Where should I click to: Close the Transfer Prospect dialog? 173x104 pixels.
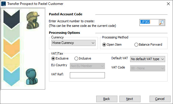pos(168,4)
